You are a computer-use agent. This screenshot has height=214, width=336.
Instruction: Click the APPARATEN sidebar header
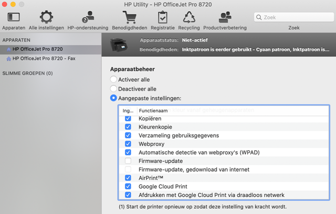16,40
